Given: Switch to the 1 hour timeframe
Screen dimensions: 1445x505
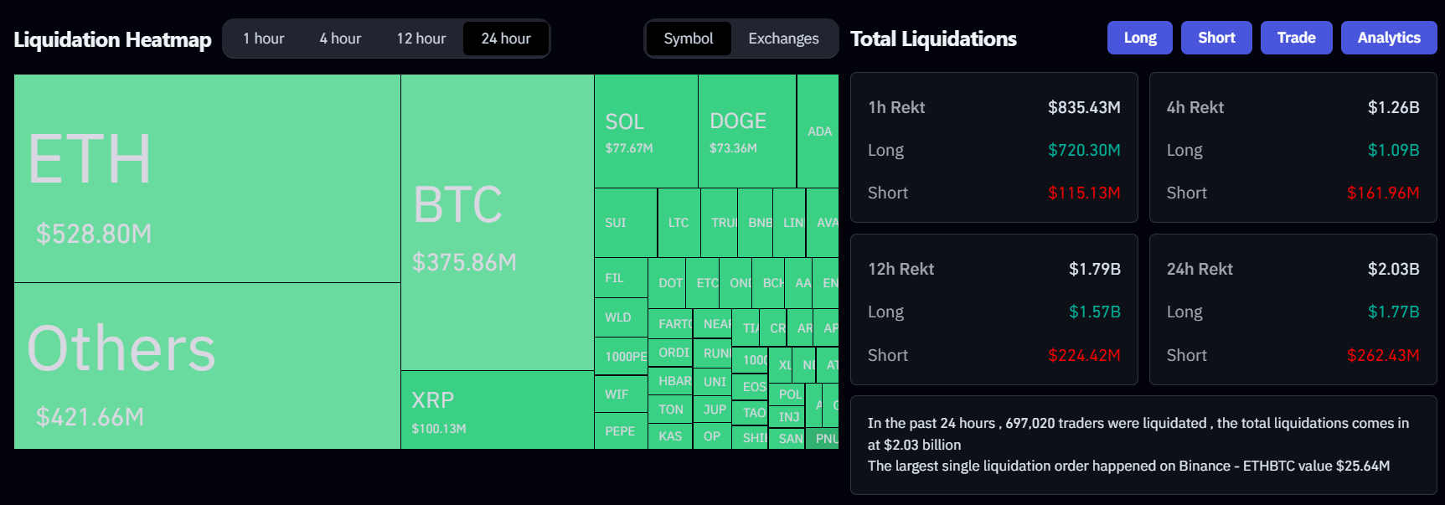Looking at the screenshot, I should 263,38.
